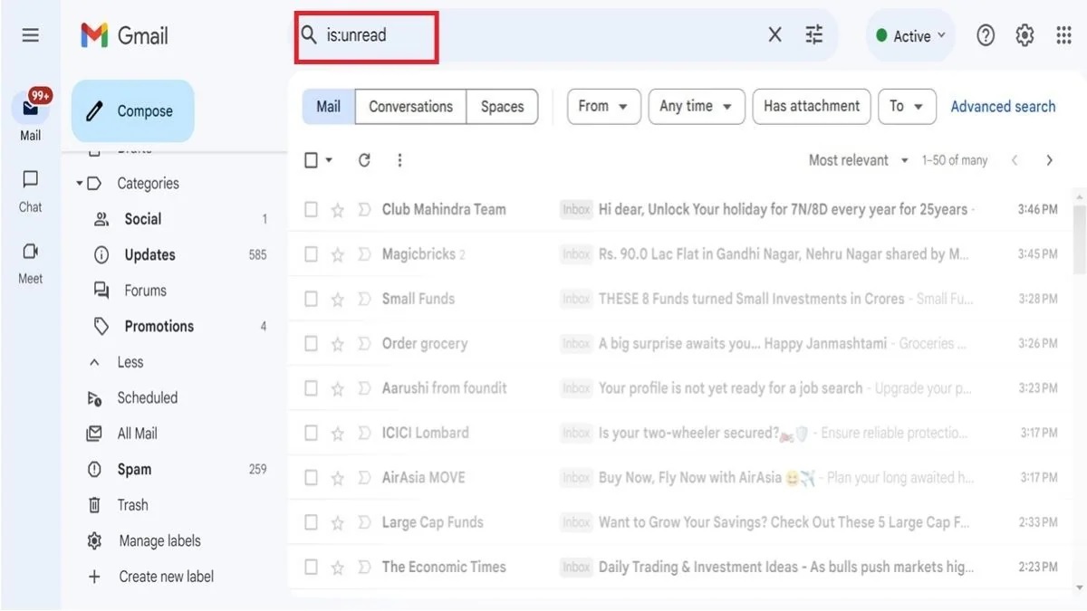Star the Small Funds email

click(x=337, y=299)
